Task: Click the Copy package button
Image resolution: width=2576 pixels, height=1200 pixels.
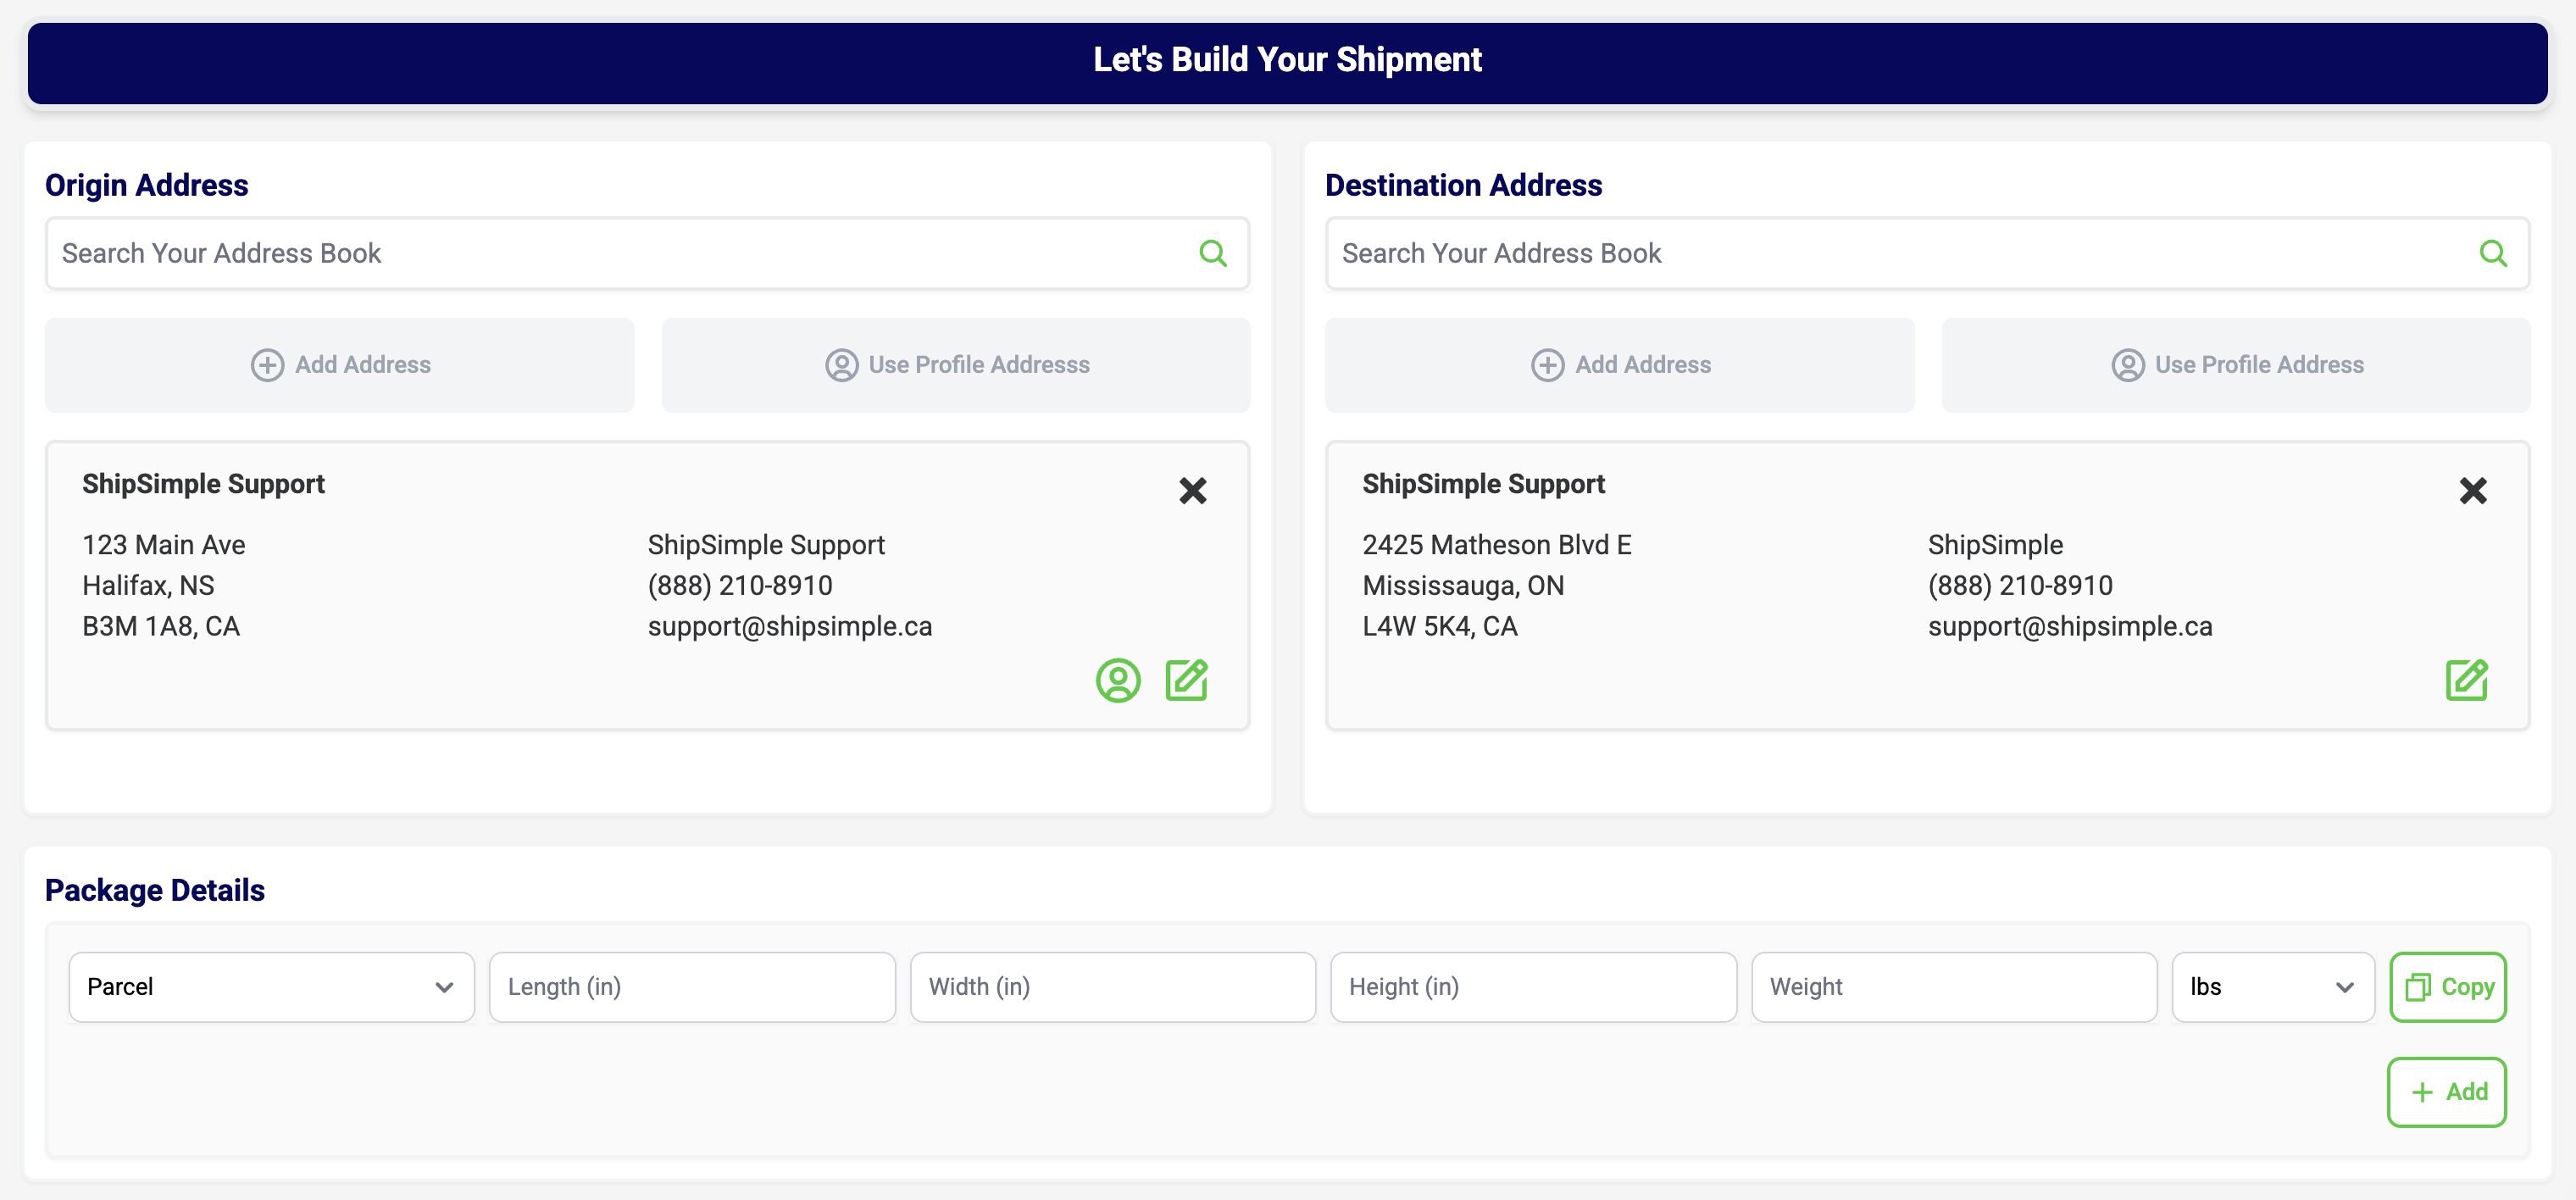Action: coord(2447,987)
